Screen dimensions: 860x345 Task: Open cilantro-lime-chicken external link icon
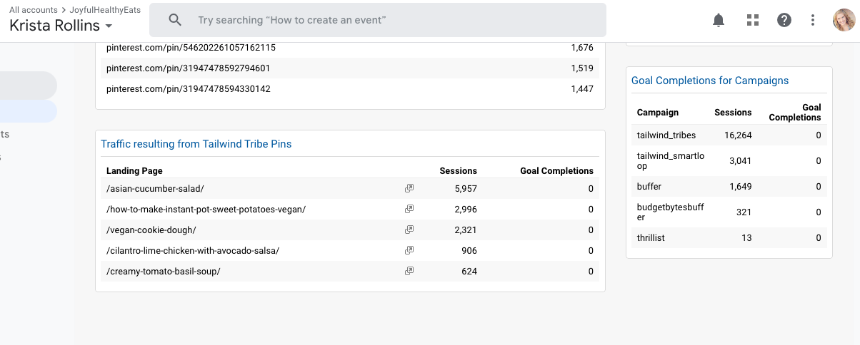409,251
